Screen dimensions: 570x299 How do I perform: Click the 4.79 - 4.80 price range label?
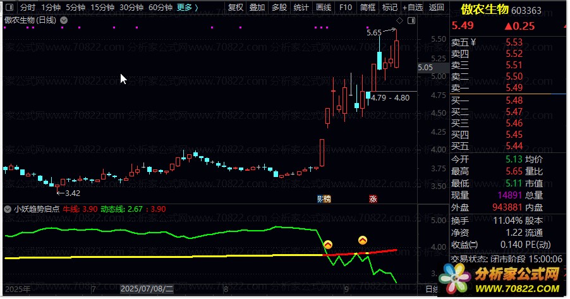[x=390, y=98]
